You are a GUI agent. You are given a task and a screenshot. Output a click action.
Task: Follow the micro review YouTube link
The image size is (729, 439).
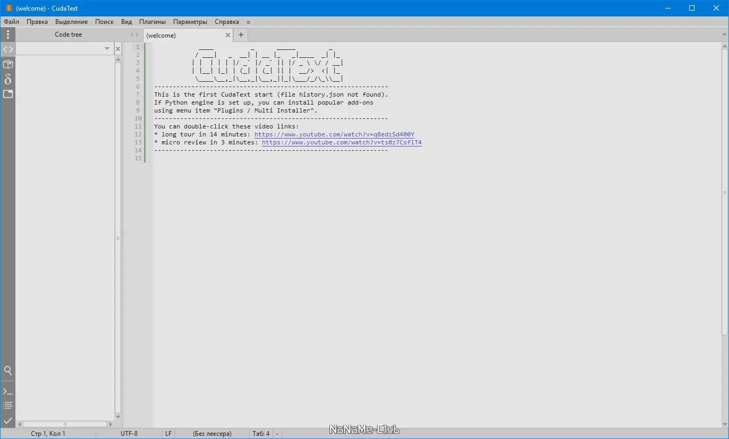click(342, 142)
